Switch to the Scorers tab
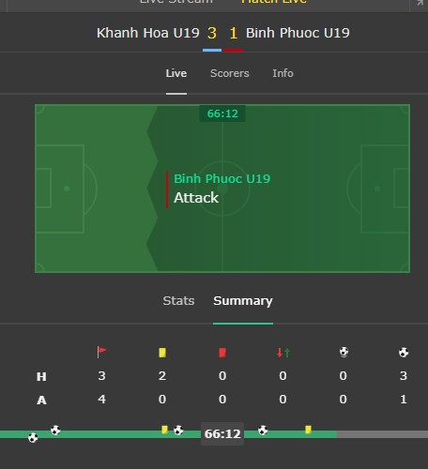 pyautogui.click(x=230, y=73)
